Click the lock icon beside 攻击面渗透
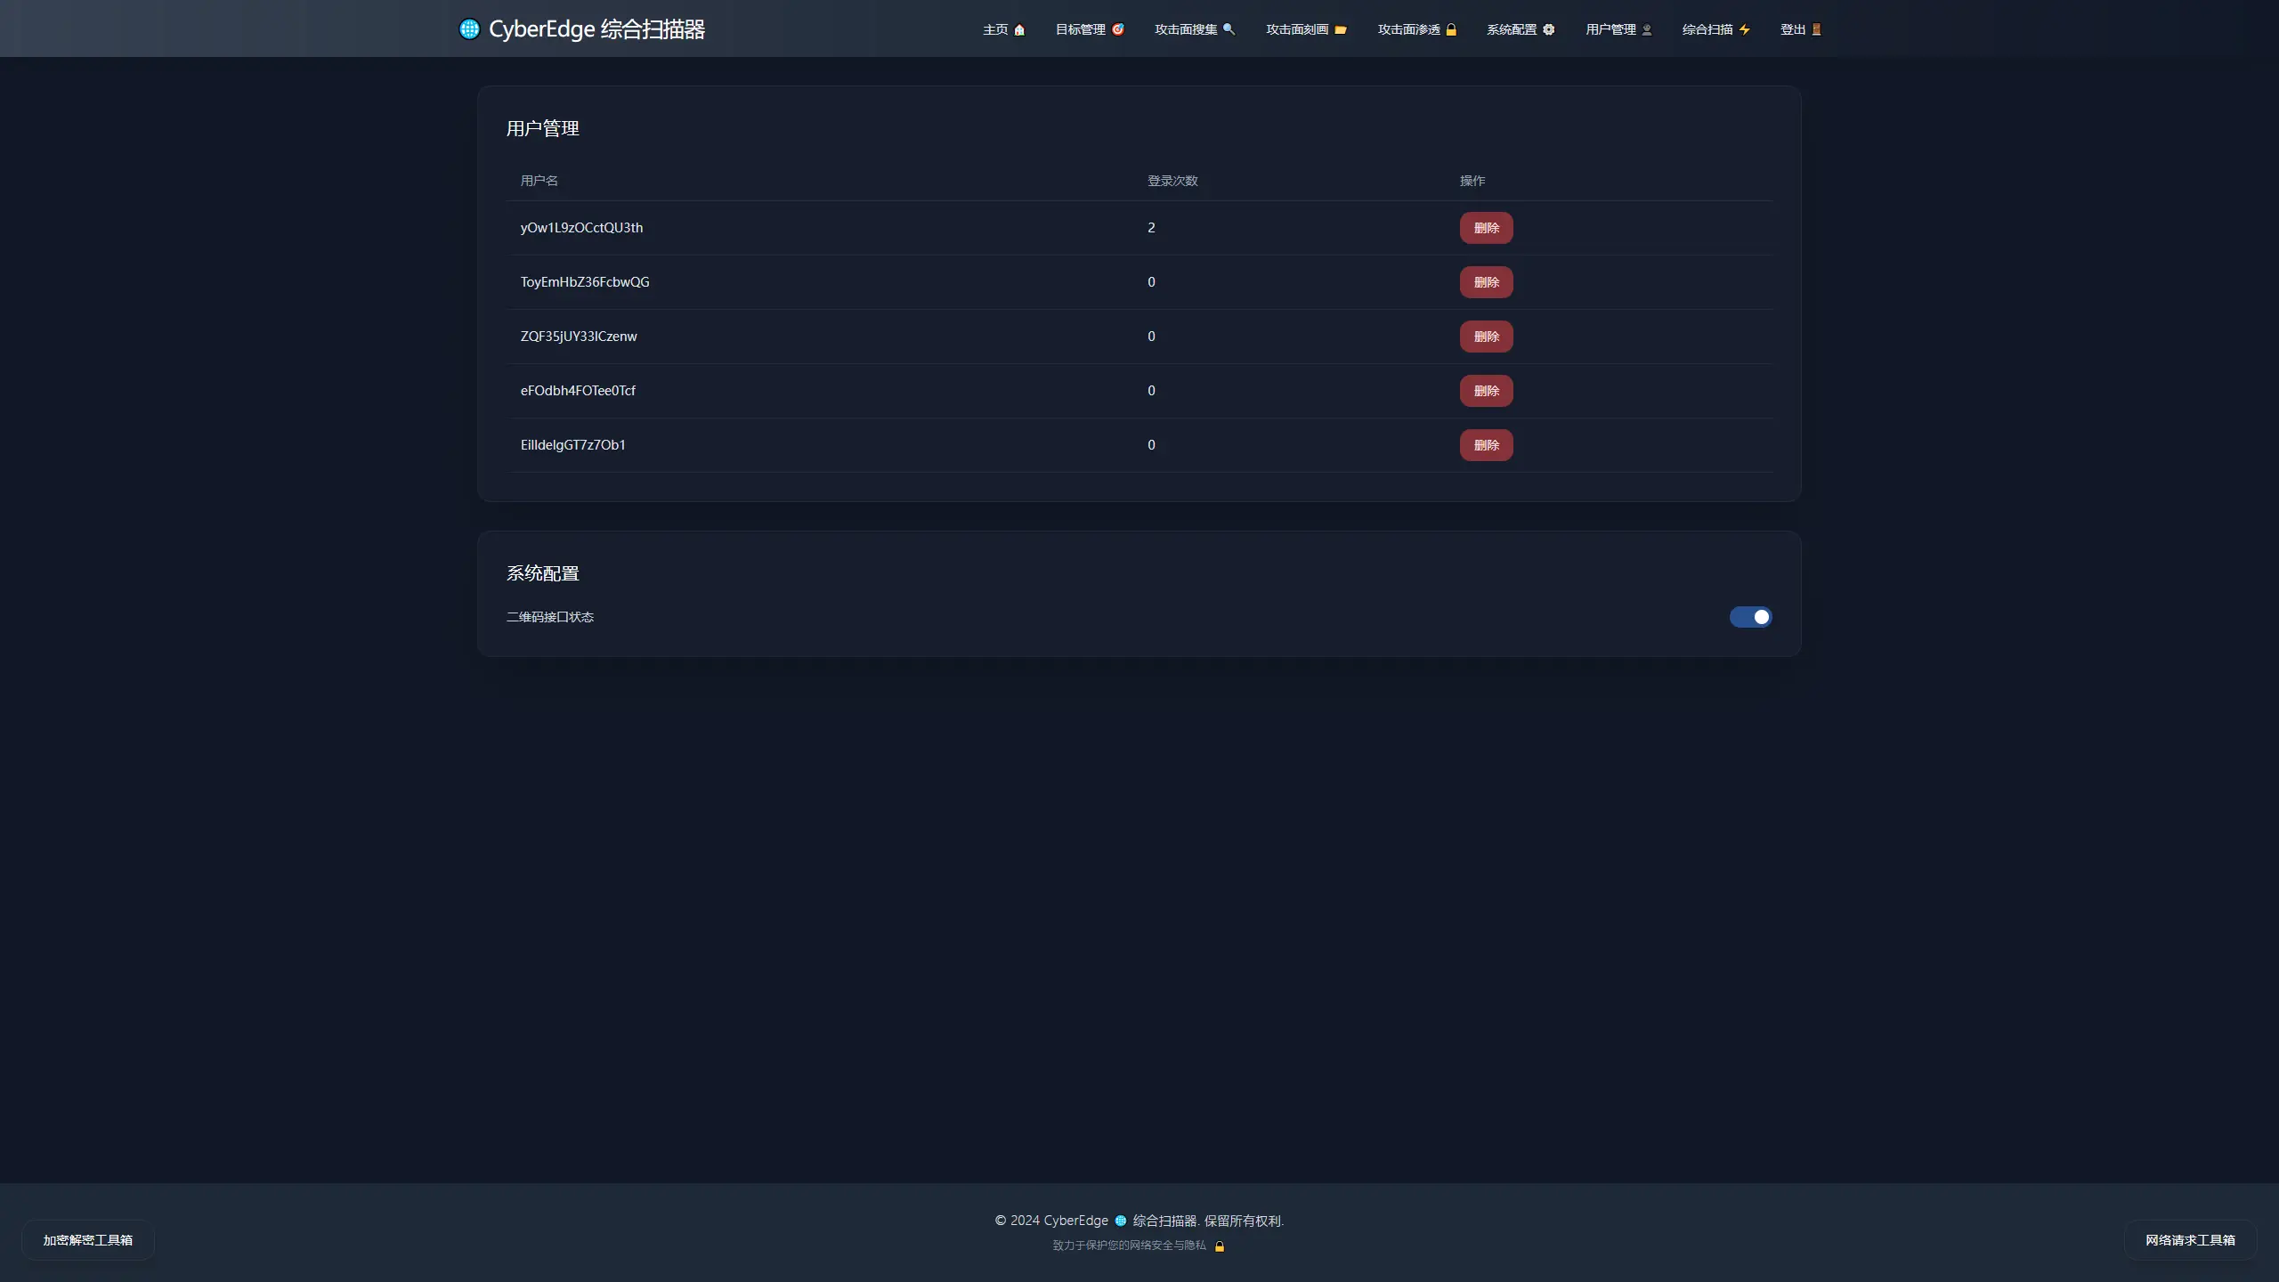 click(1451, 30)
